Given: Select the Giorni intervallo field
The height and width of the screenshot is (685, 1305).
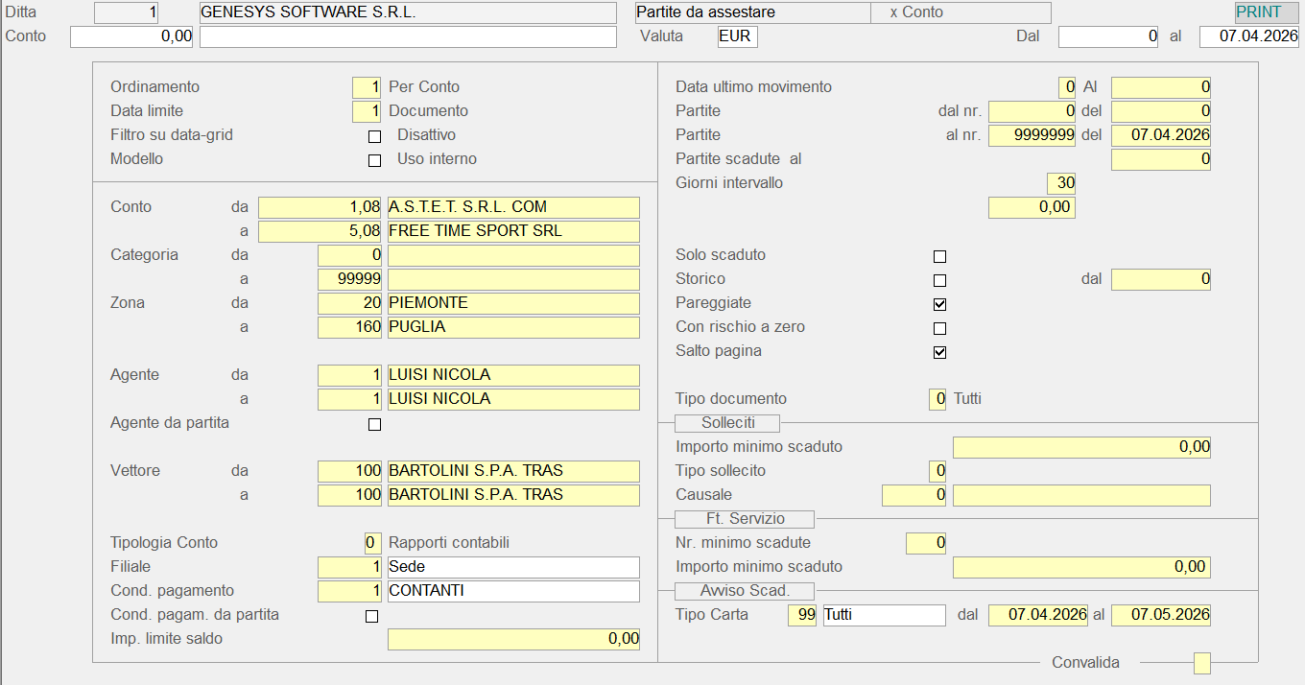Looking at the screenshot, I should (x=1060, y=183).
